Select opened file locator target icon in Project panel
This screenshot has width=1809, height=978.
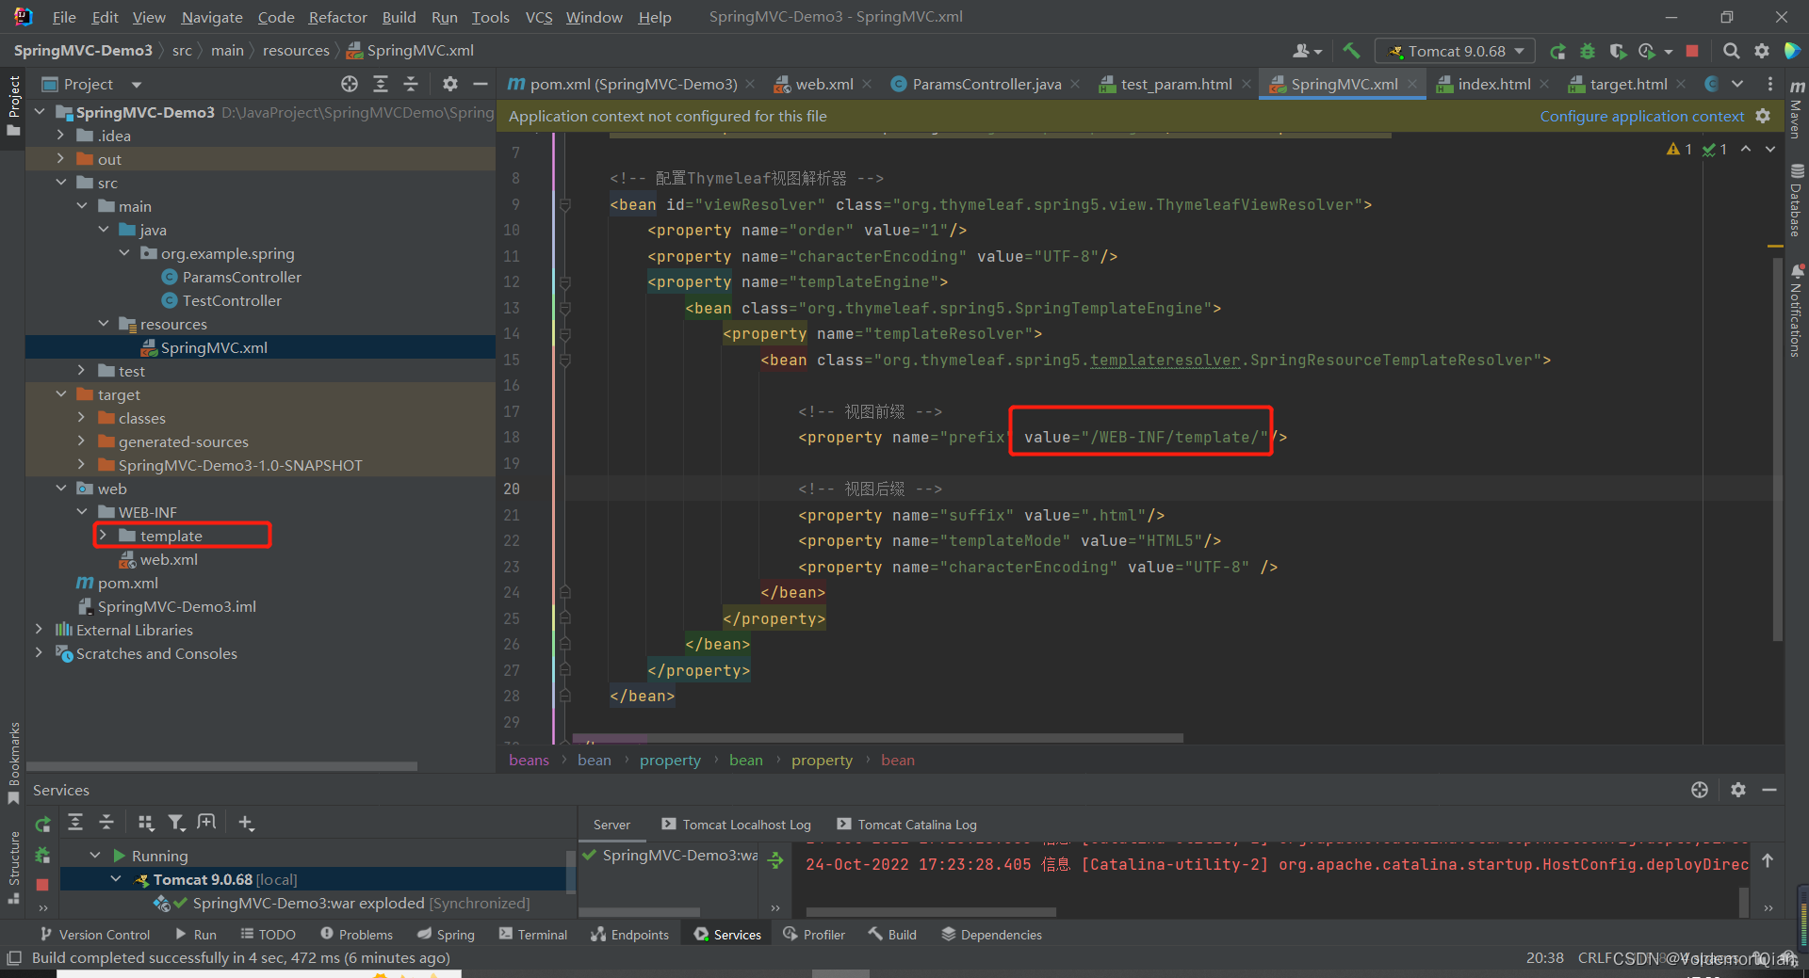350,84
